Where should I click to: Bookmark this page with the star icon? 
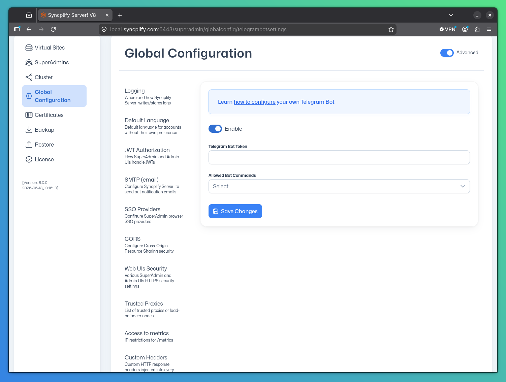click(x=391, y=29)
